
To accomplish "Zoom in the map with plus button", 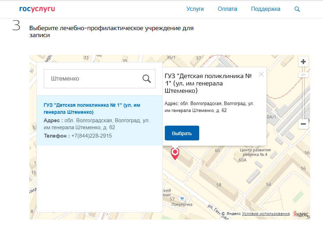I will coord(303,62).
